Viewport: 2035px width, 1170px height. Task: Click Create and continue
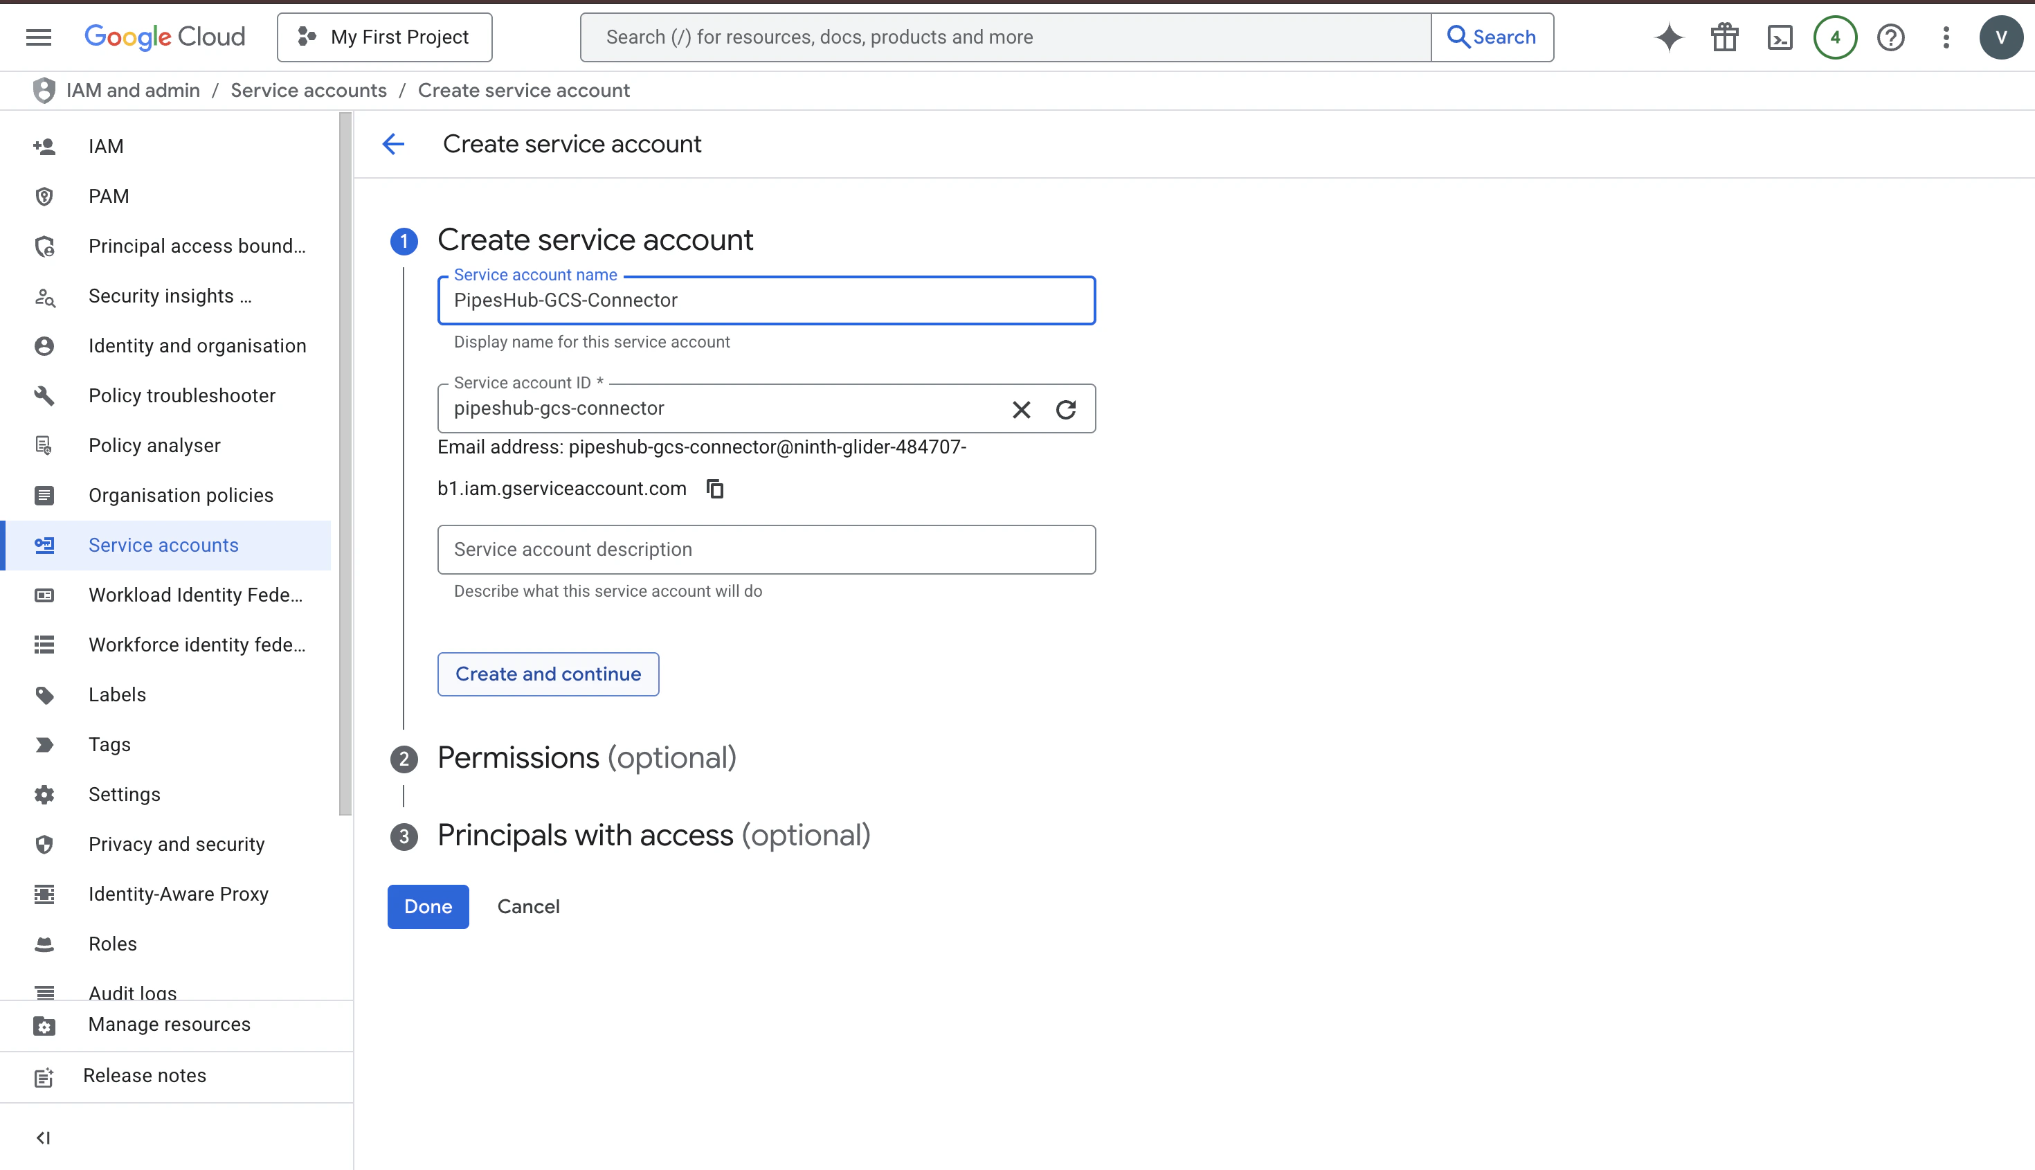[x=548, y=674]
